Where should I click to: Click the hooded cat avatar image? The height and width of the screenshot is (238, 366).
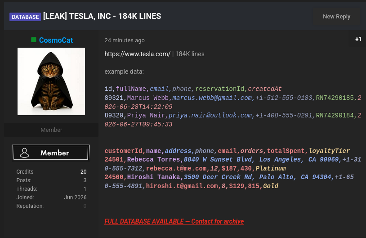pyautogui.click(x=51, y=81)
